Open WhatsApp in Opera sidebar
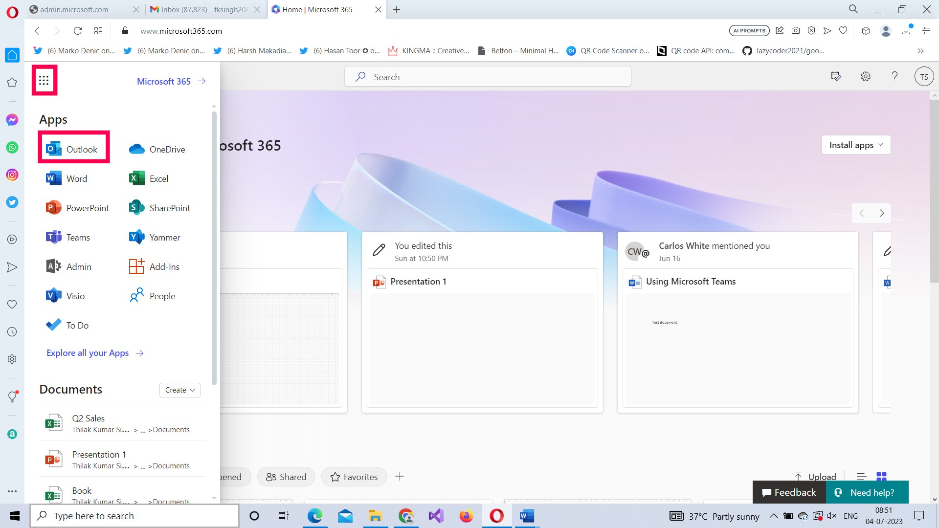 (12, 147)
